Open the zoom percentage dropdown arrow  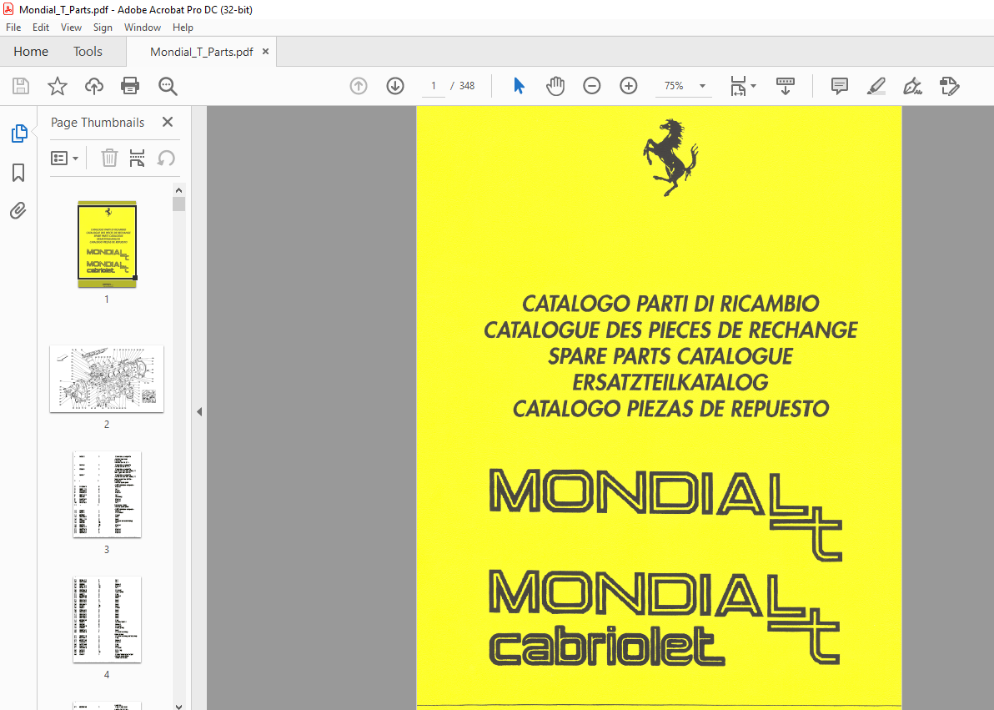[702, 86]
